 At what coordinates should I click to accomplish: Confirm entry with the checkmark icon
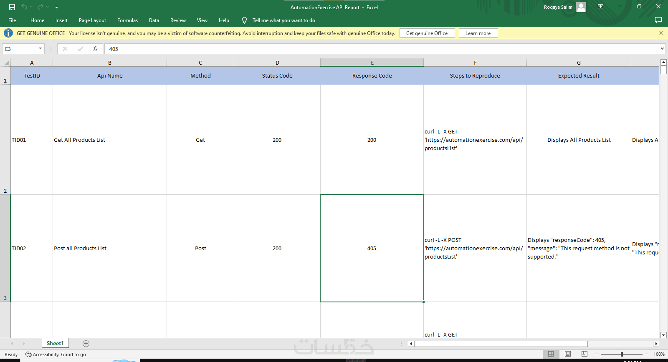(80, 49)
